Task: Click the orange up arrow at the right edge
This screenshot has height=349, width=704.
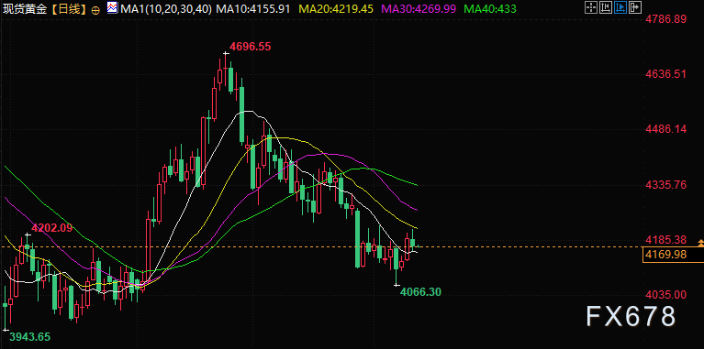Action: tap(701, 243)
